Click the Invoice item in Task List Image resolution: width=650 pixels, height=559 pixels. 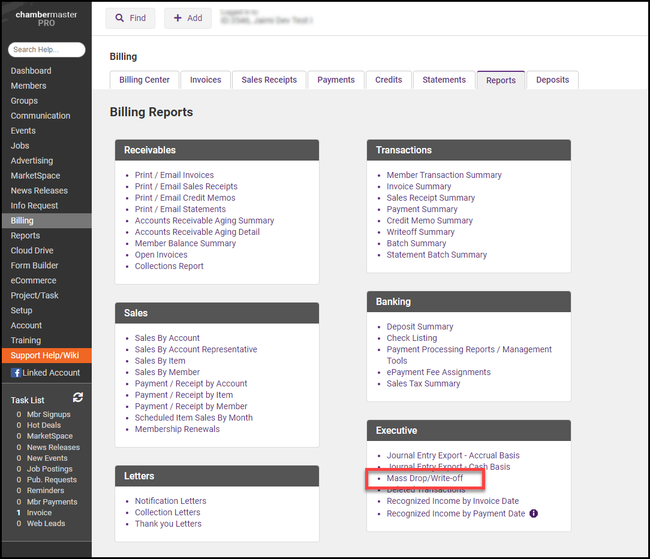[x=39, y=512]
